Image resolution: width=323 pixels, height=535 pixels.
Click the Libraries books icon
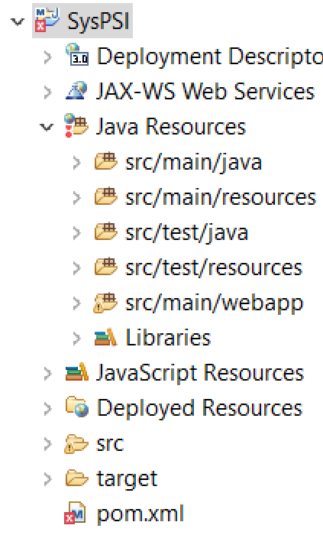(x=105, y=338)
